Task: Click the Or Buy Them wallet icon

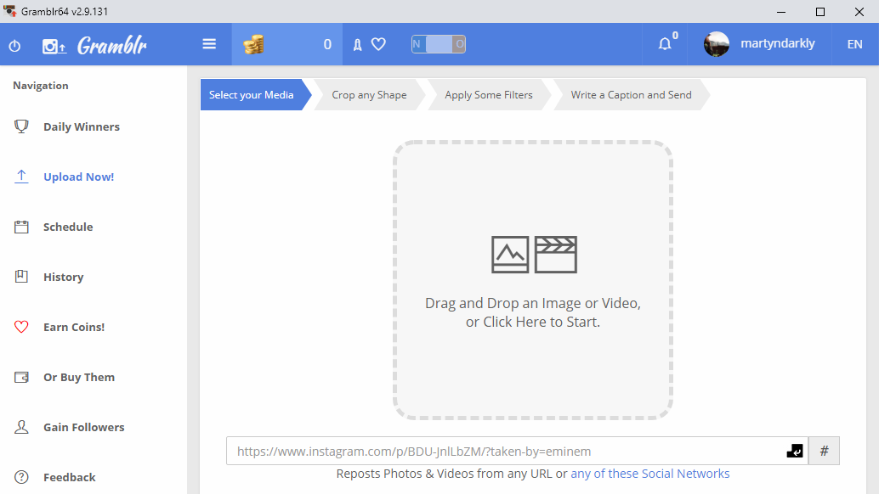Action: coord(21,377)
